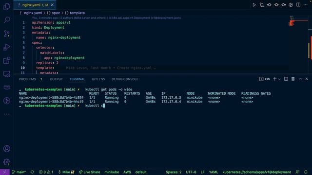The width and height of the screenshot is (312, 175).
Task: Click the minikube cluster status item
Action: point(112,172)
